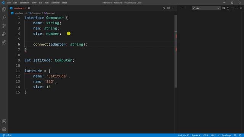Open the Go menu
The width and height of the screenshot is (244, 137).
click(40, 3)
